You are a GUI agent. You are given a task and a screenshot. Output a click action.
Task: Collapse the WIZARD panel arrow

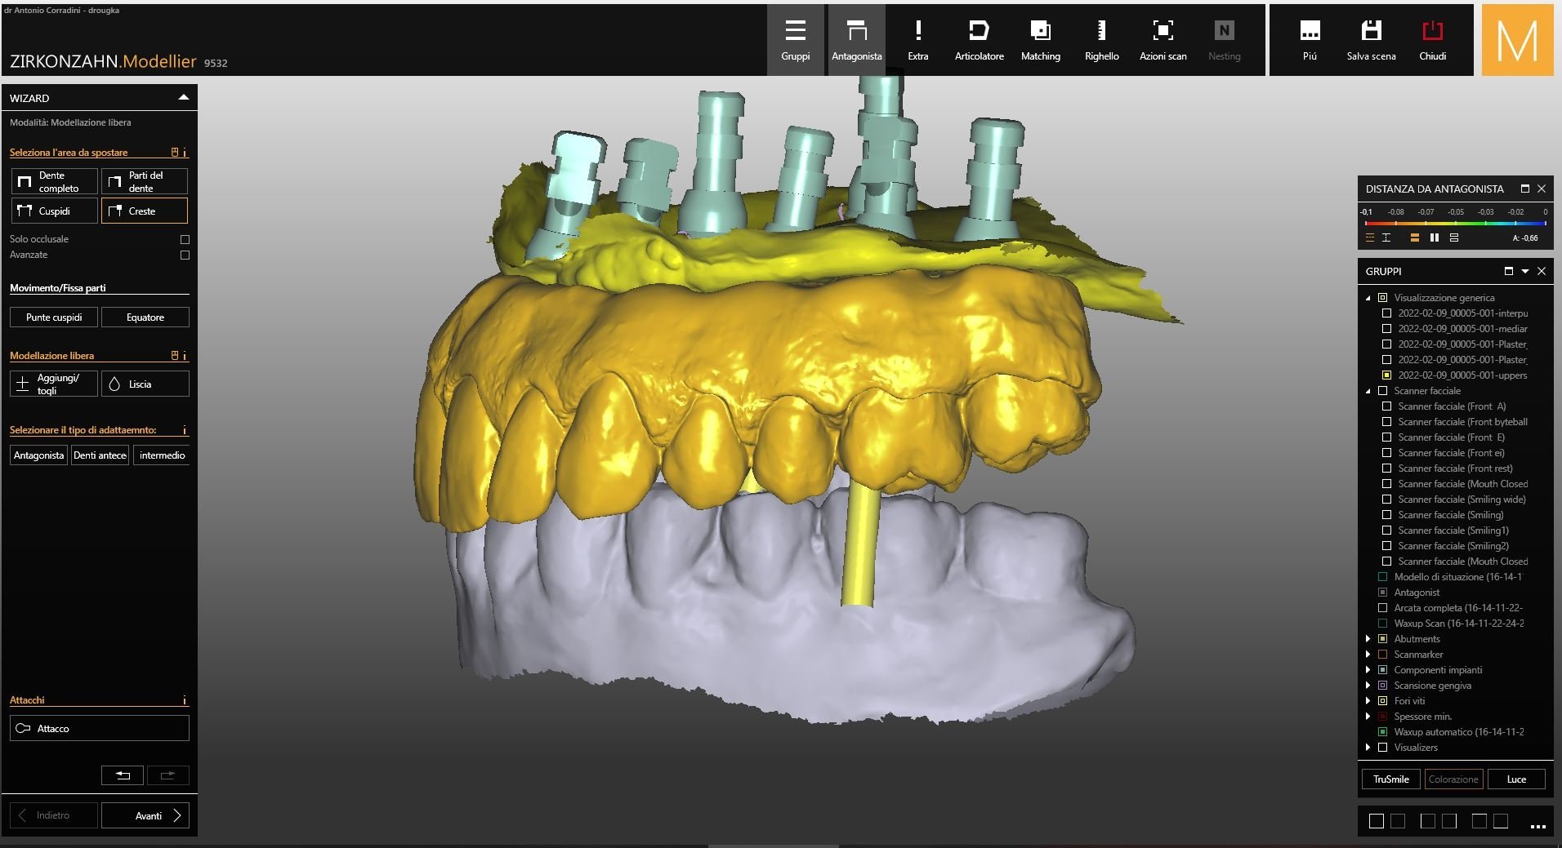tap(183, 98)
